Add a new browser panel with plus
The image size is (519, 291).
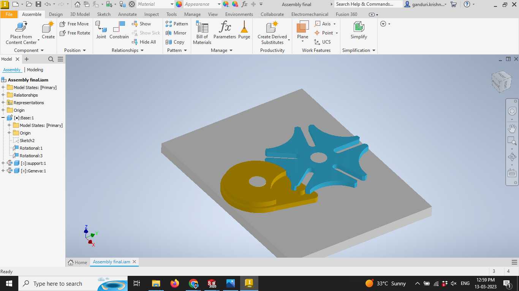pyautogui.click(x=27, y=59)
